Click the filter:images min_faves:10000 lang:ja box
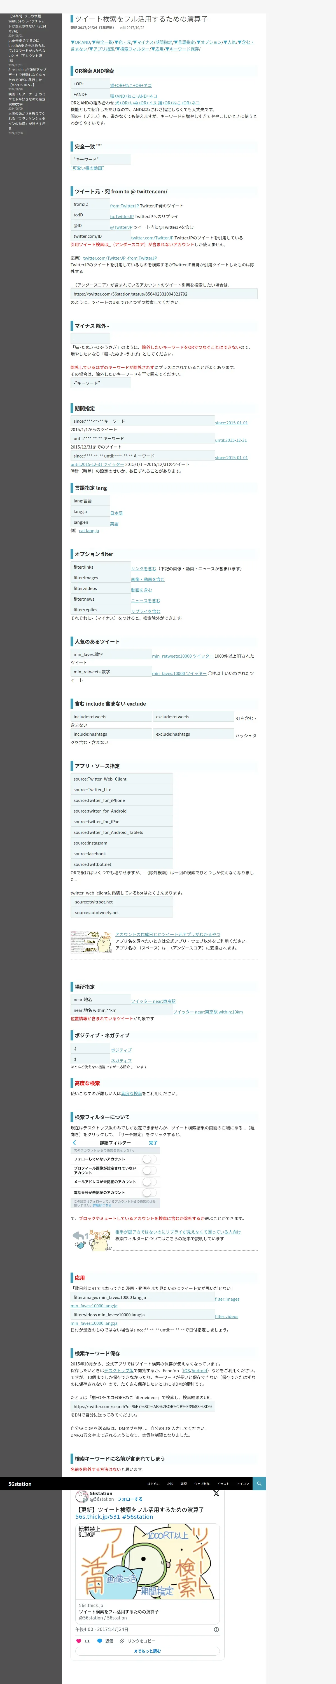This screenshot has height=1684, width=336. pyautogui.click(x=142, y=1298)
